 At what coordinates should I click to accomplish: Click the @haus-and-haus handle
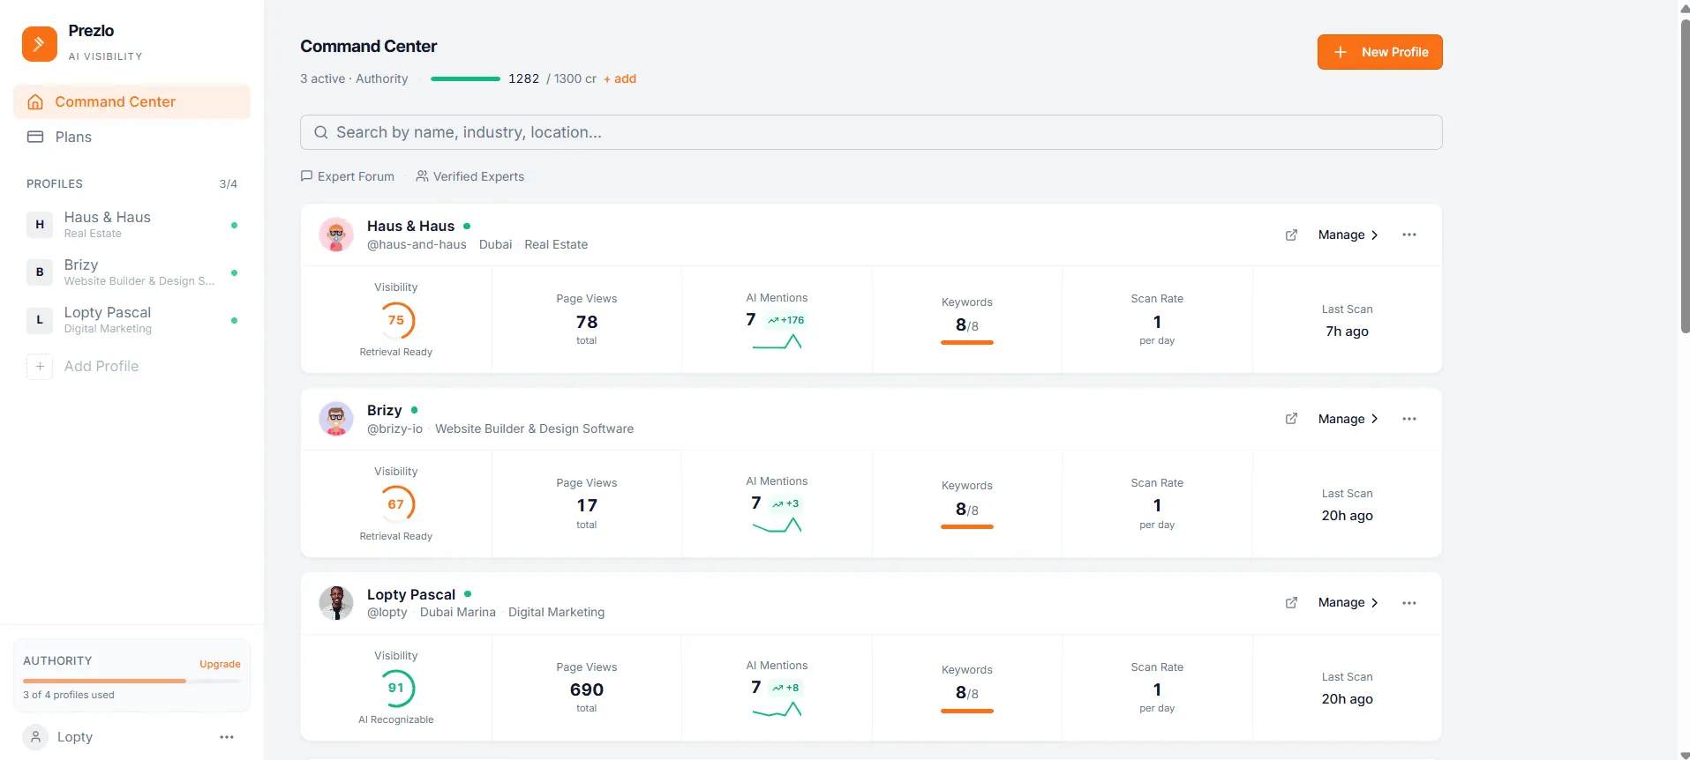(417, 244)
